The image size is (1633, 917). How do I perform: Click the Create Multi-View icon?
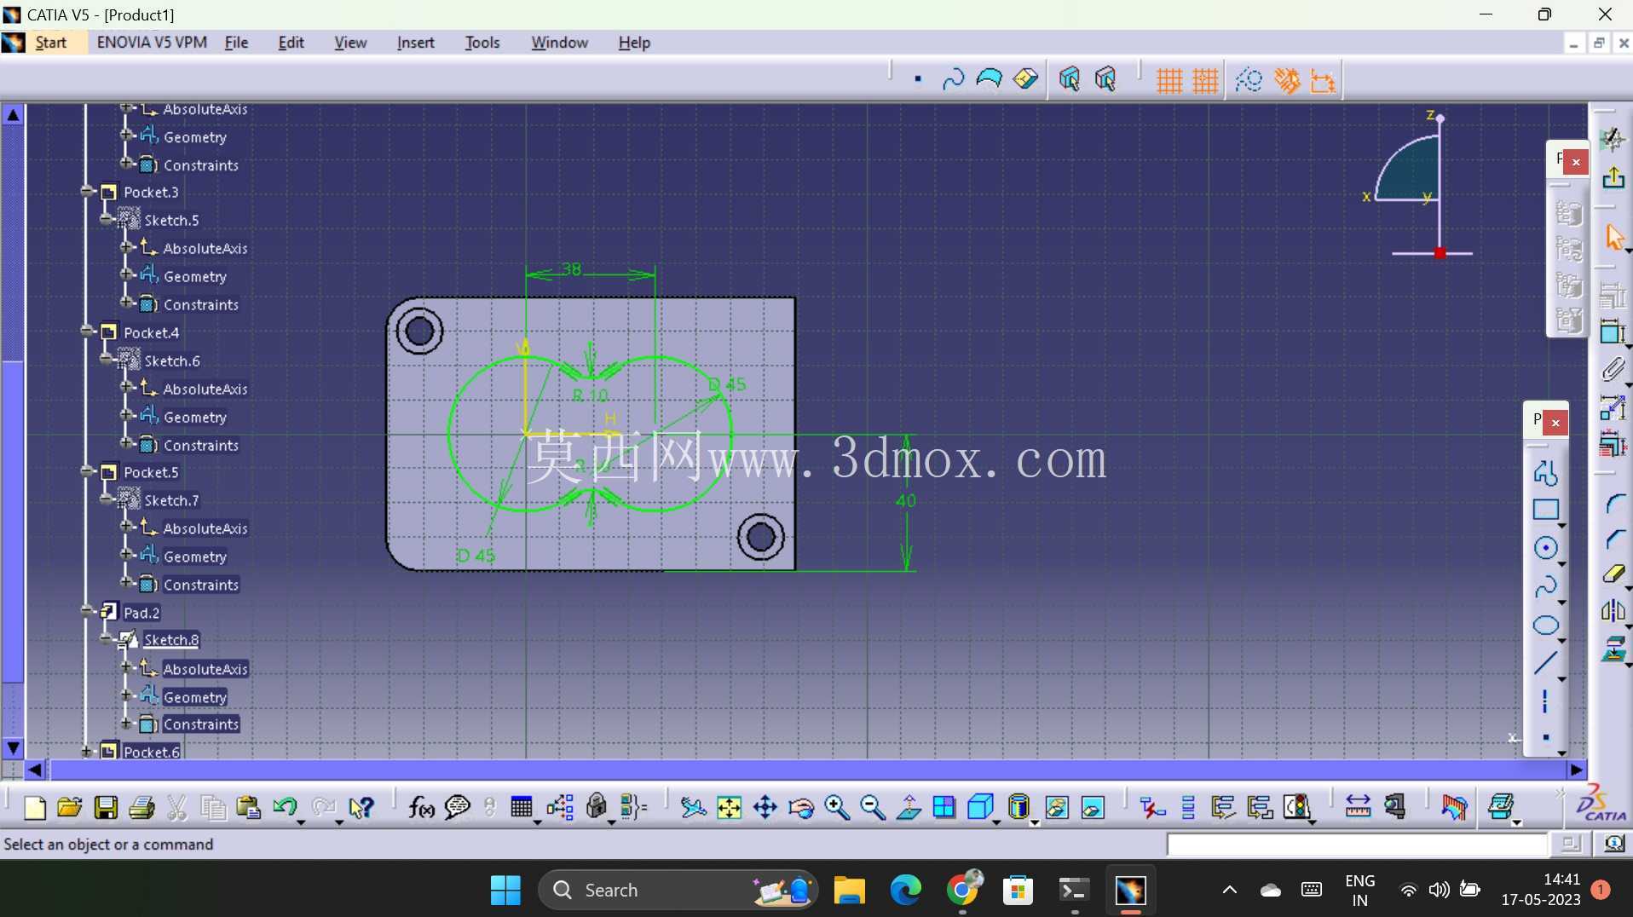pos(944,807)
